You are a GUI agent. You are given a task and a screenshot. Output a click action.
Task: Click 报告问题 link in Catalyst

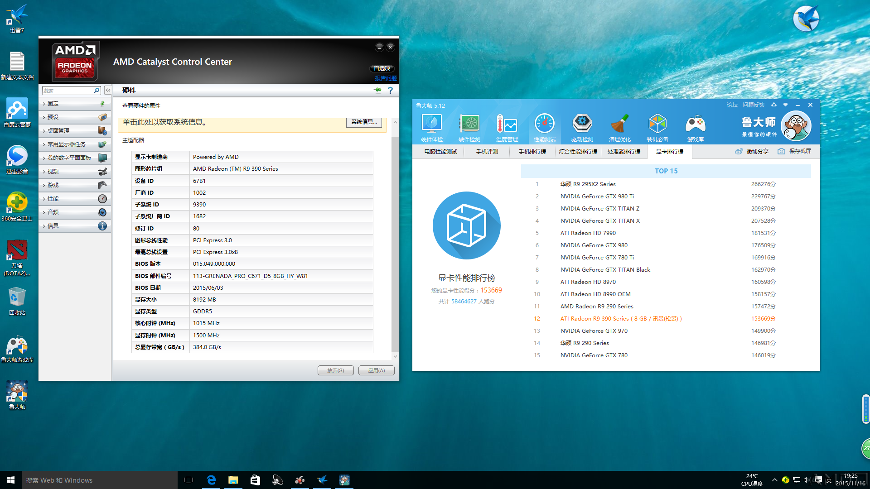pos(386,78)
